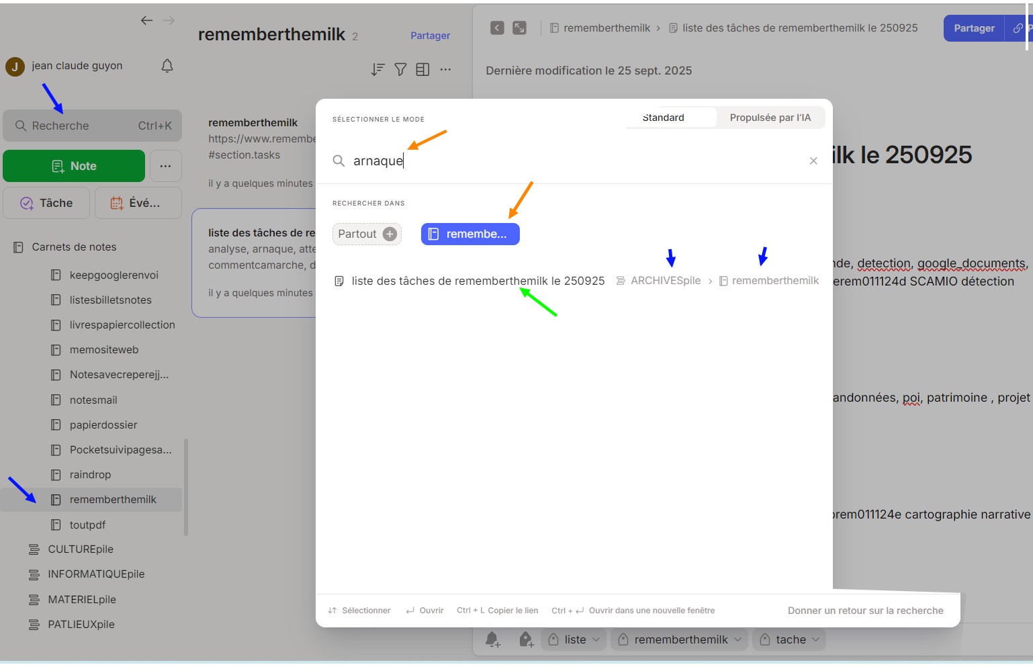Screen dimensions: 1033x669
Task: Open the raindrop notebook
Action: click(90, 475)
